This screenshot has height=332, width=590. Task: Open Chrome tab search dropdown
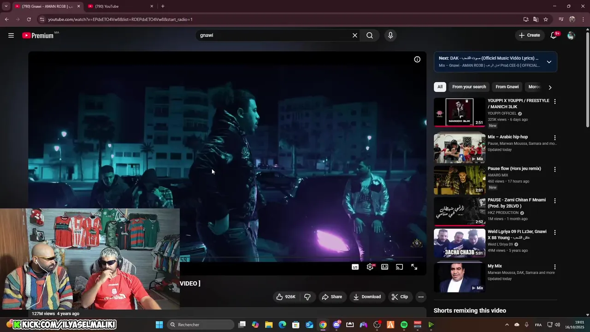pyautogui.click(x=6, y=6)
